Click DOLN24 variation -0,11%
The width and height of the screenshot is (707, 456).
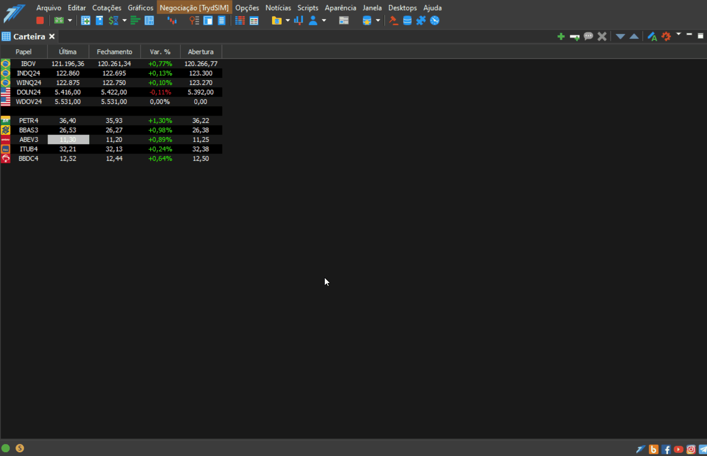click(160, 92)
